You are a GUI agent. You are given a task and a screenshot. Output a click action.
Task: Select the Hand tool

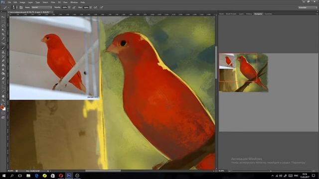(3, 96)
